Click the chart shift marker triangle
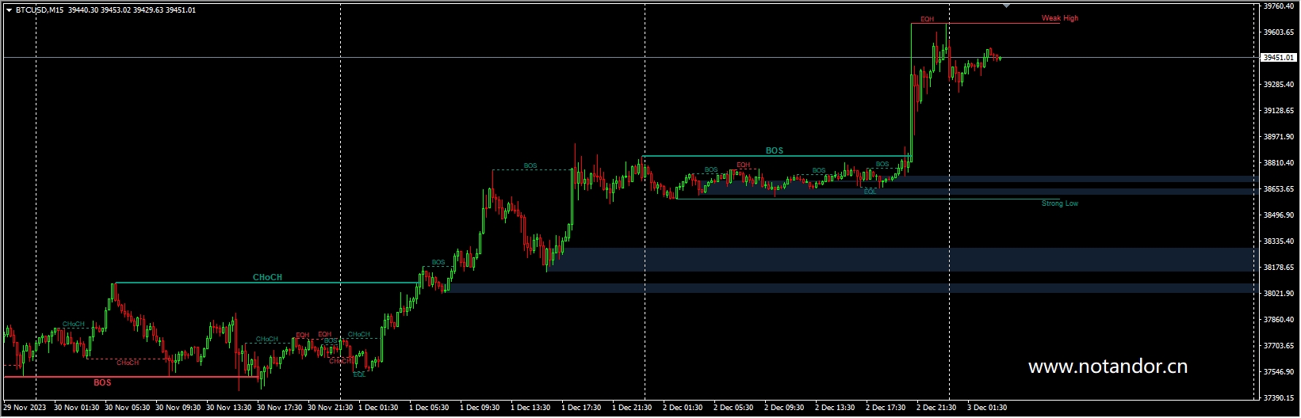 coord(1006,6)
